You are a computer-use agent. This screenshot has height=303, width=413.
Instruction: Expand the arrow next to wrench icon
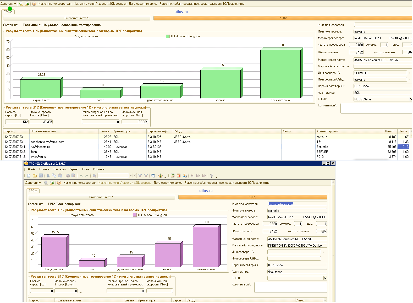tap(216, 177)
